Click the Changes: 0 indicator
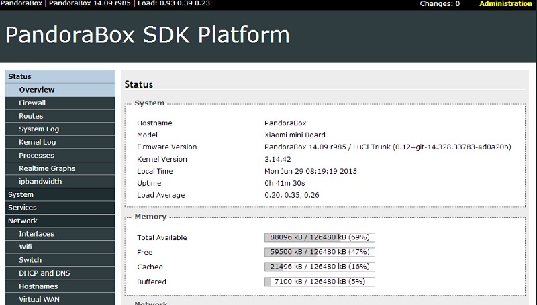The image size is (537, 305). pyautogui.click(x=440, y=4)
